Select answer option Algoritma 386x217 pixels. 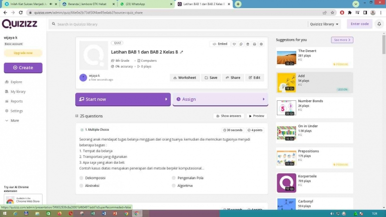tap(173, 185)
